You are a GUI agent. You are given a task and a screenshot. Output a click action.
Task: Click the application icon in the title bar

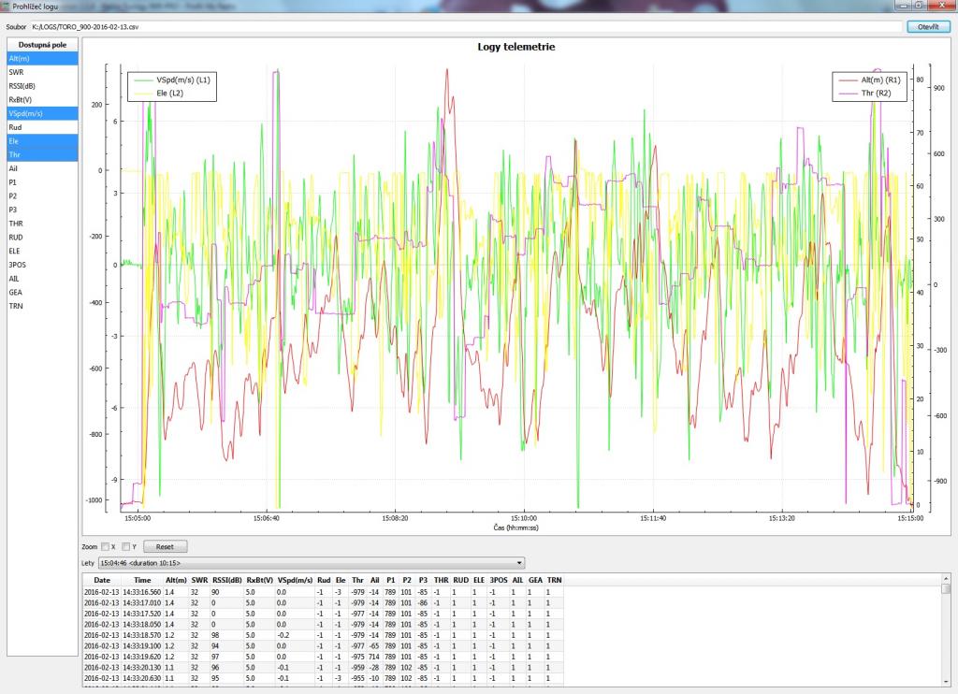[x=6, y=6]
